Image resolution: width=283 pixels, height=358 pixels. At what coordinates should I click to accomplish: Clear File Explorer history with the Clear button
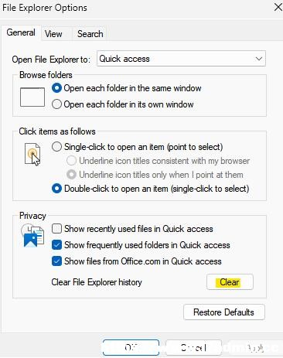(x=230, y=282)
